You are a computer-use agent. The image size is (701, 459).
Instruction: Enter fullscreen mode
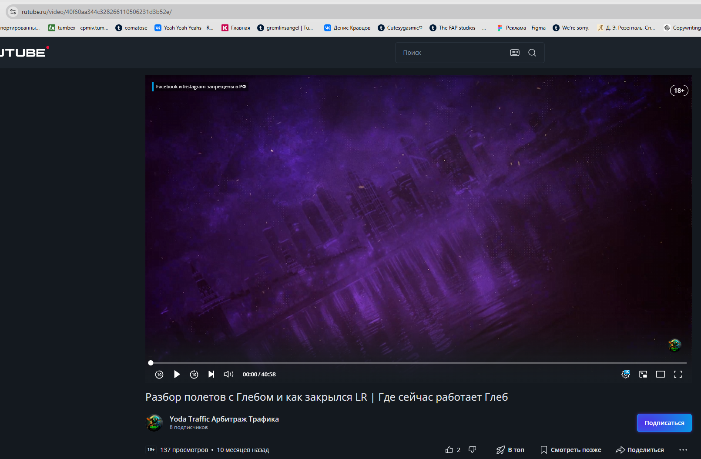coord(678,374)
